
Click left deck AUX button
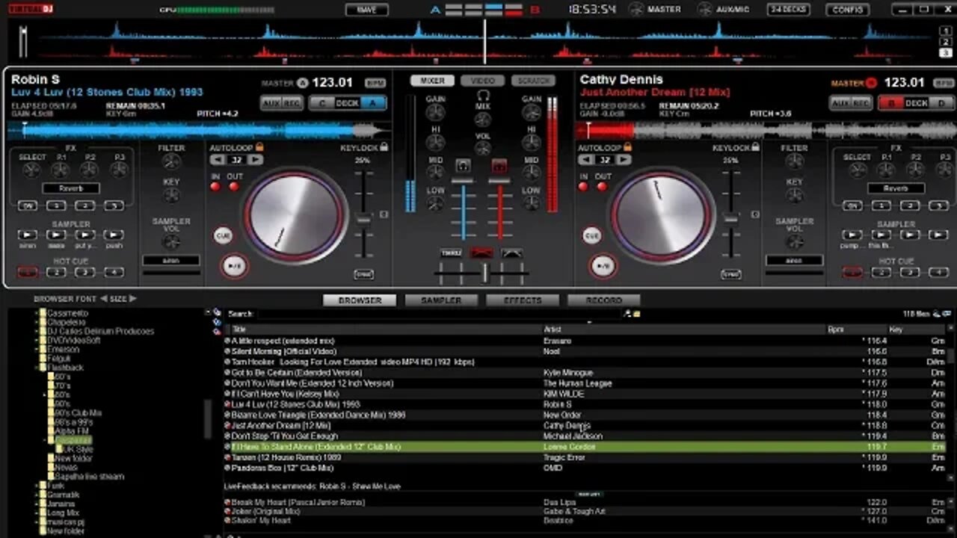(272, 103)
